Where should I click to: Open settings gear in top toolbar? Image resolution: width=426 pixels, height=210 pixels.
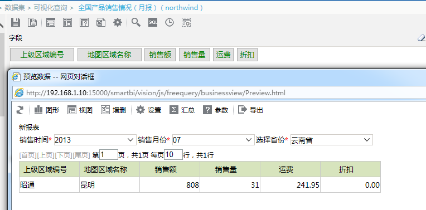pos(118,22)
